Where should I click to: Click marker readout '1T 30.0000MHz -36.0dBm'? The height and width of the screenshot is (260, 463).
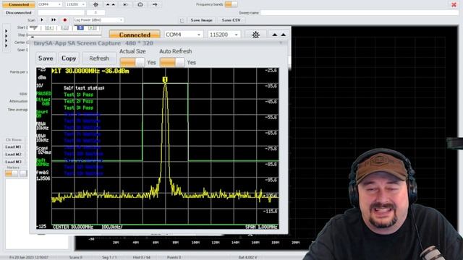click(x=90, y=71)
